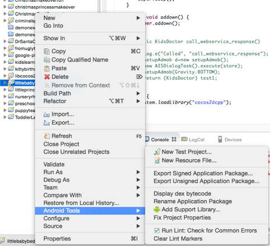270x246 pixels.
Task: Choose Export Signed Application Package
Action: click(207, 173)
